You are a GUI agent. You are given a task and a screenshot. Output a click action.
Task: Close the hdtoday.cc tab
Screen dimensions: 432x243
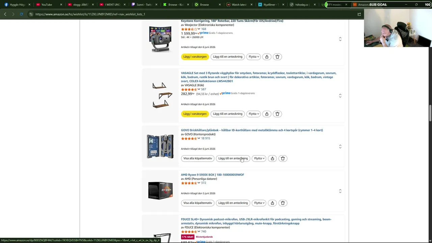pyautogui.click(x=315, y=5)
